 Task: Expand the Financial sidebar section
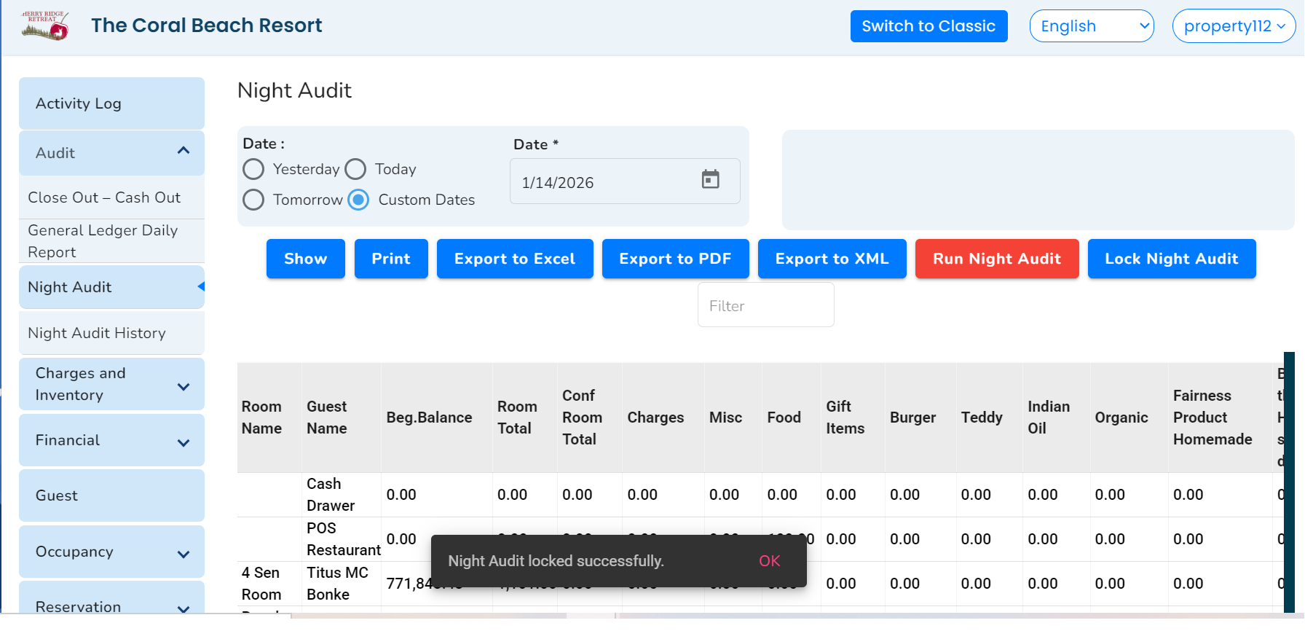pos(184,442)
